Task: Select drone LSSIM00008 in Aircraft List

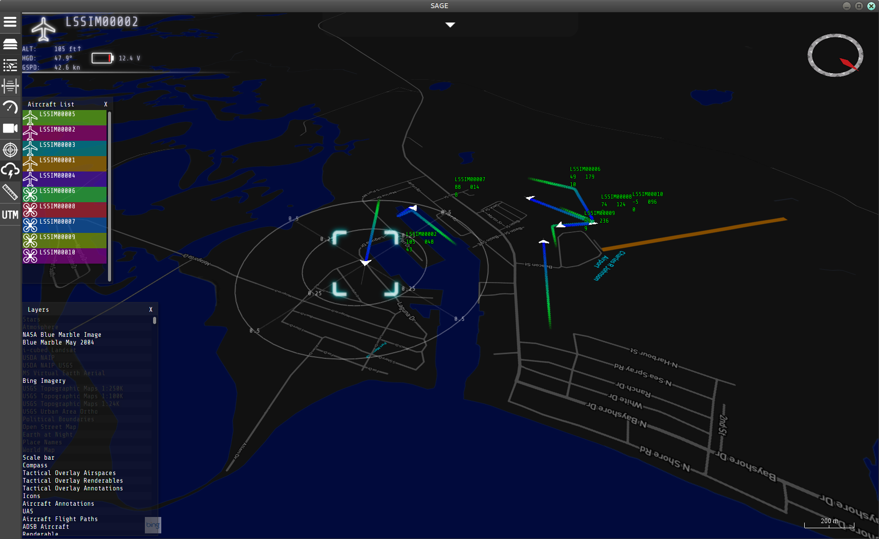Action: pyautogui.click(x=65, y=210)
